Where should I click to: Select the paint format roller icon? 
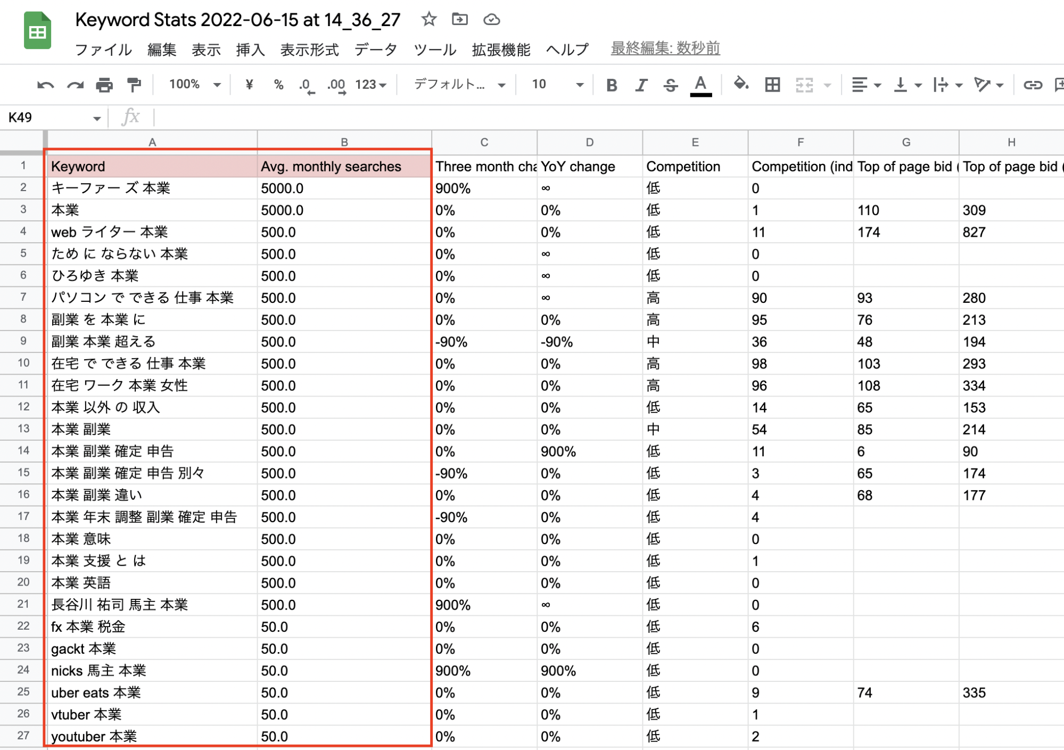[x=134, y=85]
